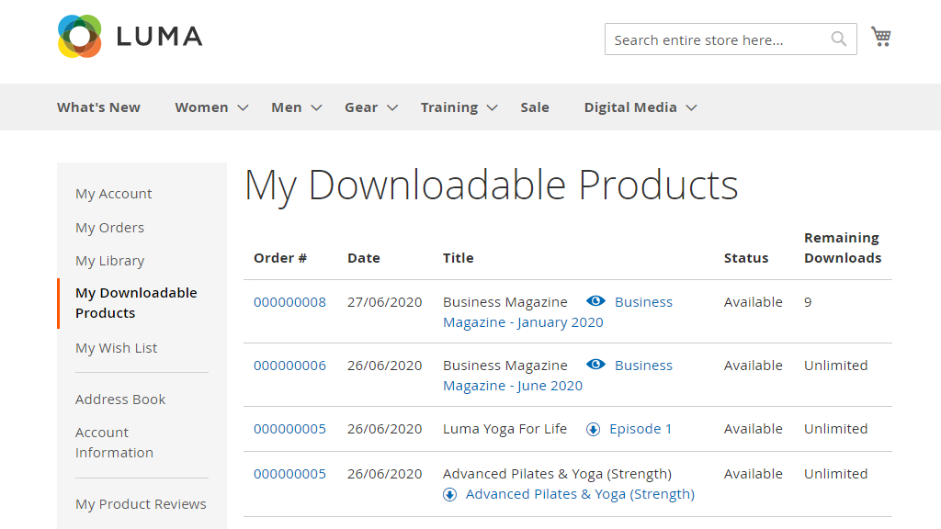941x529 pixels.
Task: Click the Order # column header
Action: point(280,258)
